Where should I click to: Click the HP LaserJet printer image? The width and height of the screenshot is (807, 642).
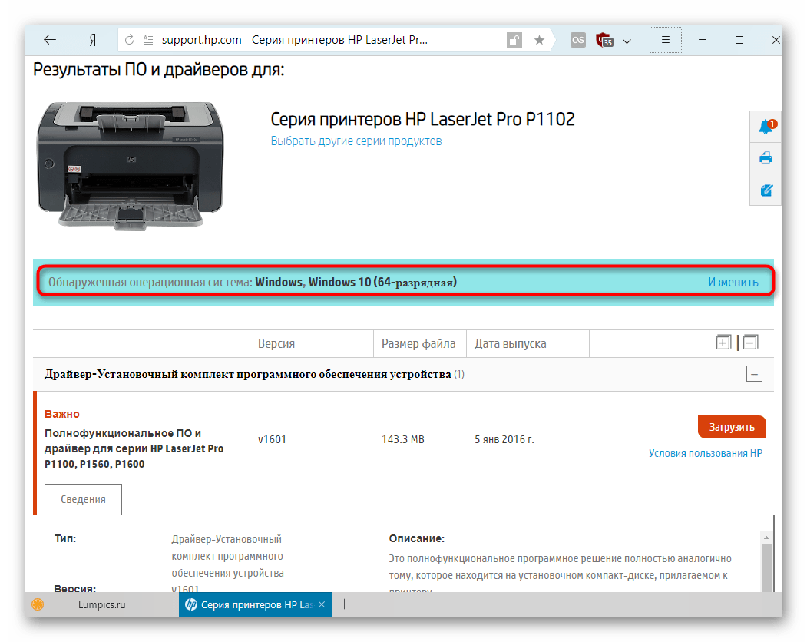pos(131,166)
